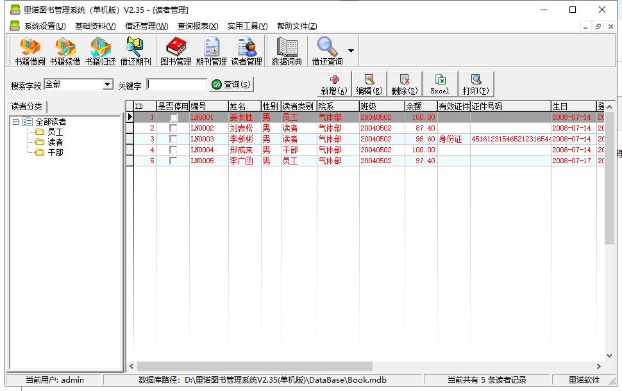Click the 删除(D) delete button
Image resolution: width=622 pixels, height=391 pixels.
(405, 84)
